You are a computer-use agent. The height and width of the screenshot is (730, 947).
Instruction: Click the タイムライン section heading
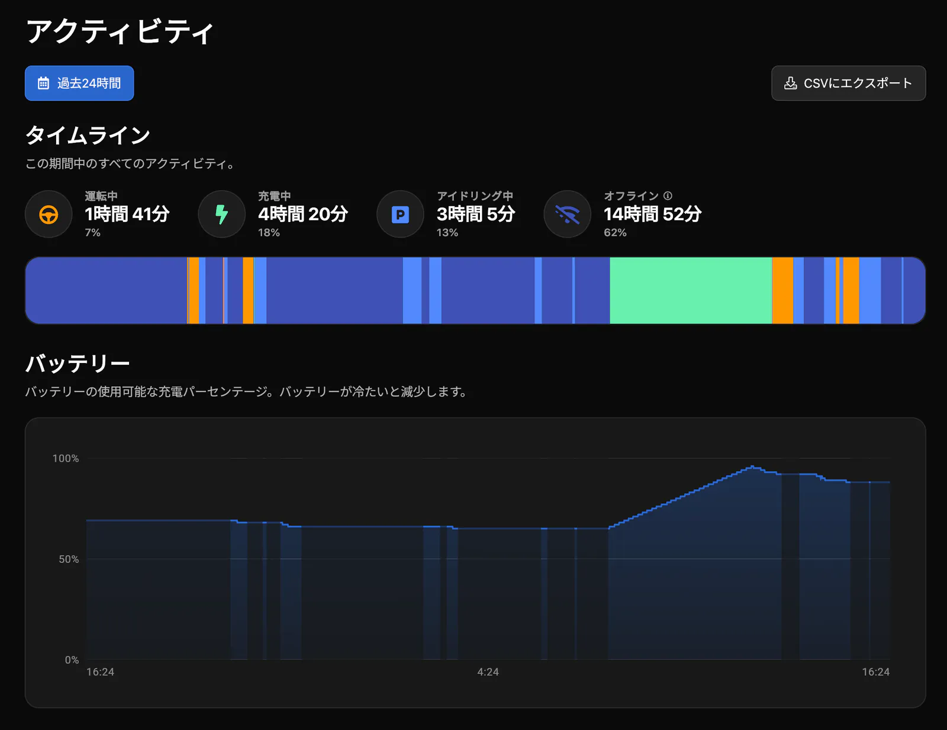88,135
